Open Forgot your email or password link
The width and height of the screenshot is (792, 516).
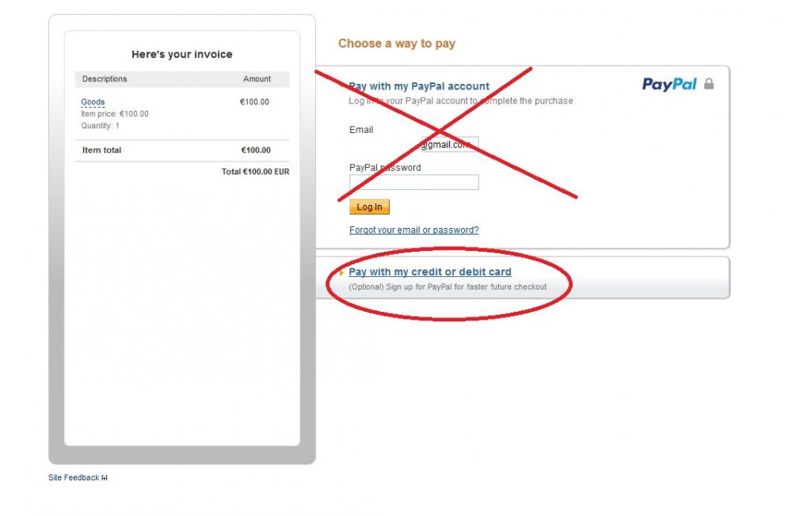point(413,230)
